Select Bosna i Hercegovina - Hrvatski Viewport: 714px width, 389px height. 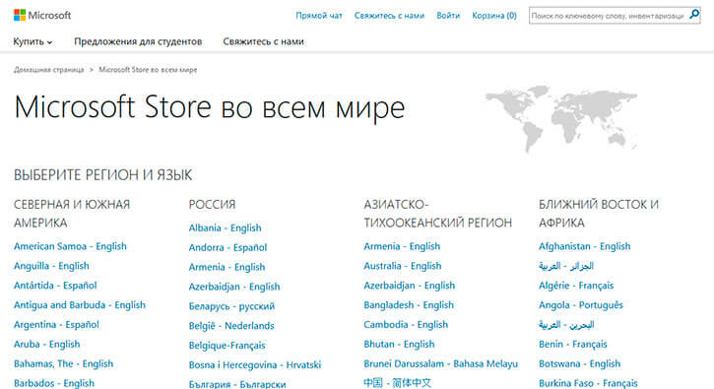click(255, 365)
